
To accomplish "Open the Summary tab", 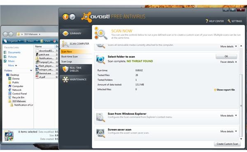I will [76, 33].
